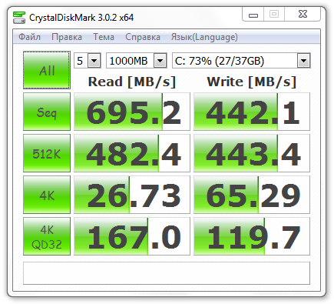Click the empty comment field at the bottom

pyautogui.click(x=167, y=273)
